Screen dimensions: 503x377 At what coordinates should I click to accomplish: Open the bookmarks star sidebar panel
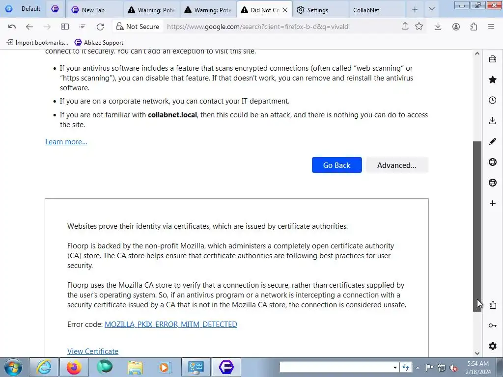(493, 80)
